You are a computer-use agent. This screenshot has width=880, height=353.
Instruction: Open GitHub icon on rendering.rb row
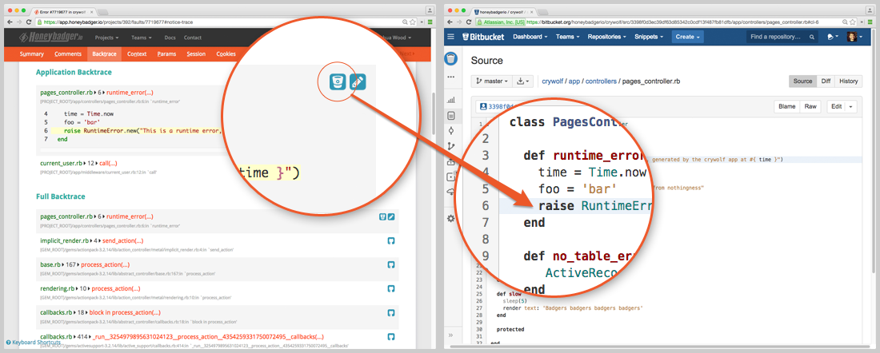point(391,289)
